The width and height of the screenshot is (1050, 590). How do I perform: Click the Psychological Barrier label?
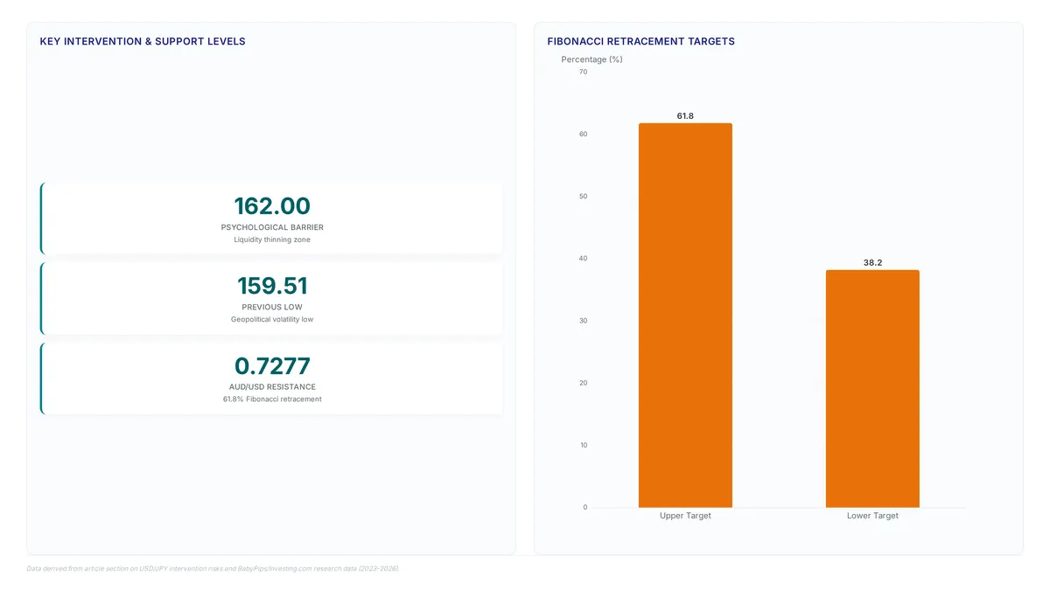(272, 227)
